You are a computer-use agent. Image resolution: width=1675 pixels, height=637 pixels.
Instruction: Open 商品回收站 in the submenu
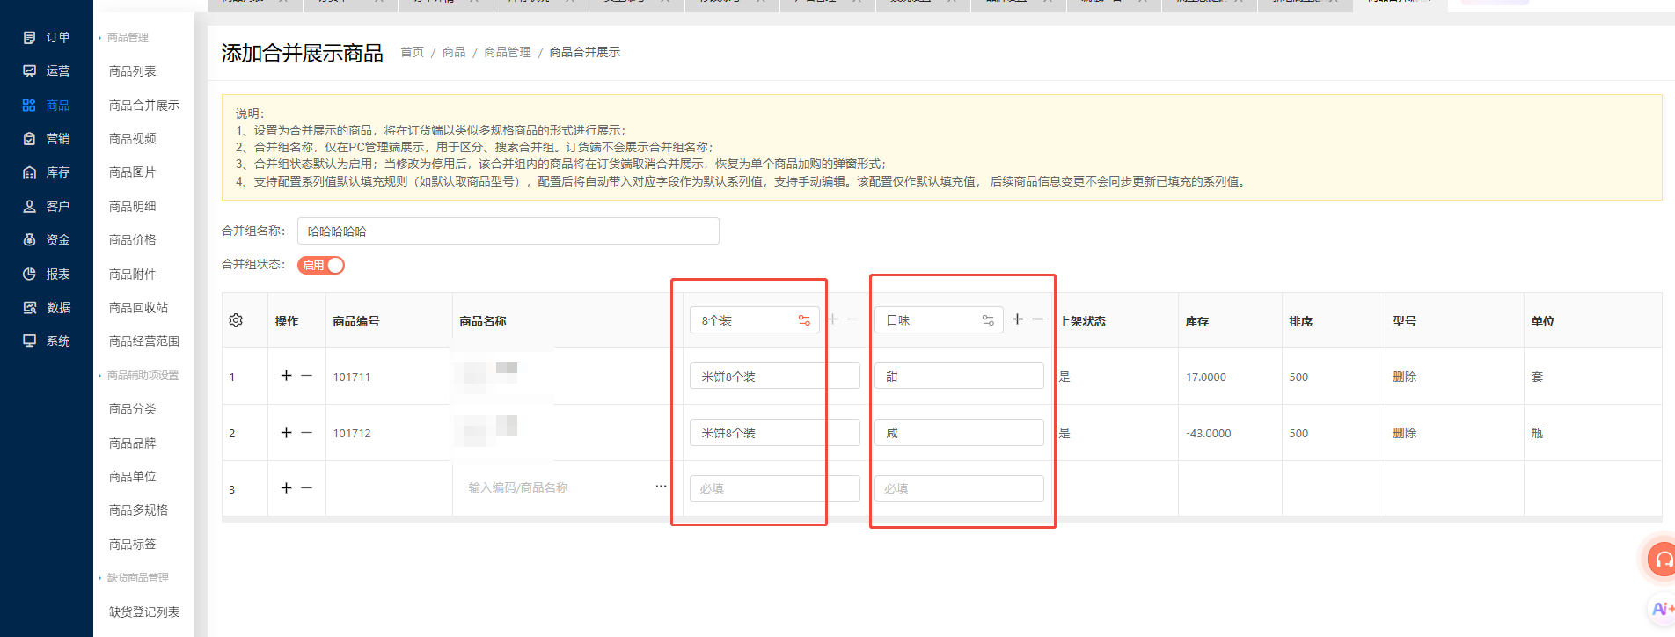(x=138, y=308)
